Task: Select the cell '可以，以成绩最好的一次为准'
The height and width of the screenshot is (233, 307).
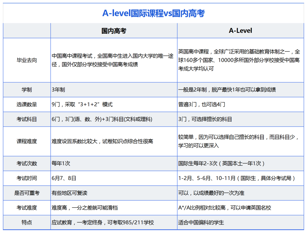Action: point(240,193)
